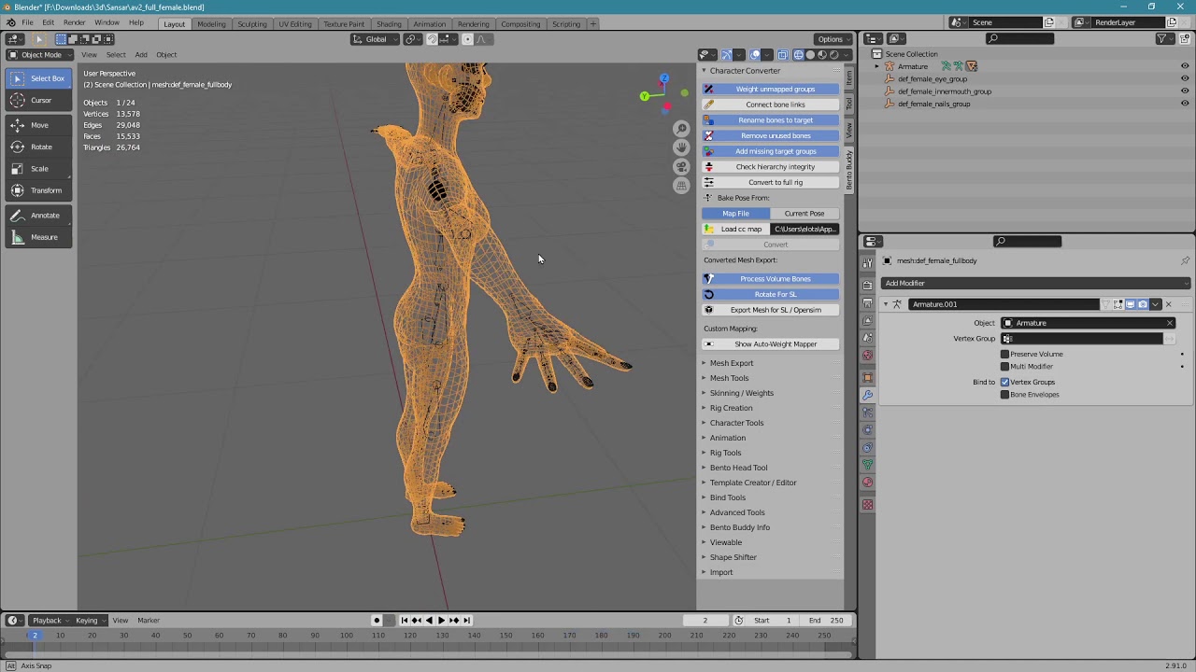
Task: Click the timeline play button
Action: 441,621
